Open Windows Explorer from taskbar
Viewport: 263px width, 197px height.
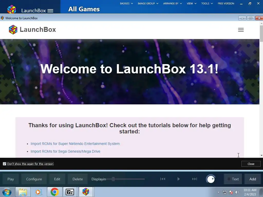[x=23, y=192]
